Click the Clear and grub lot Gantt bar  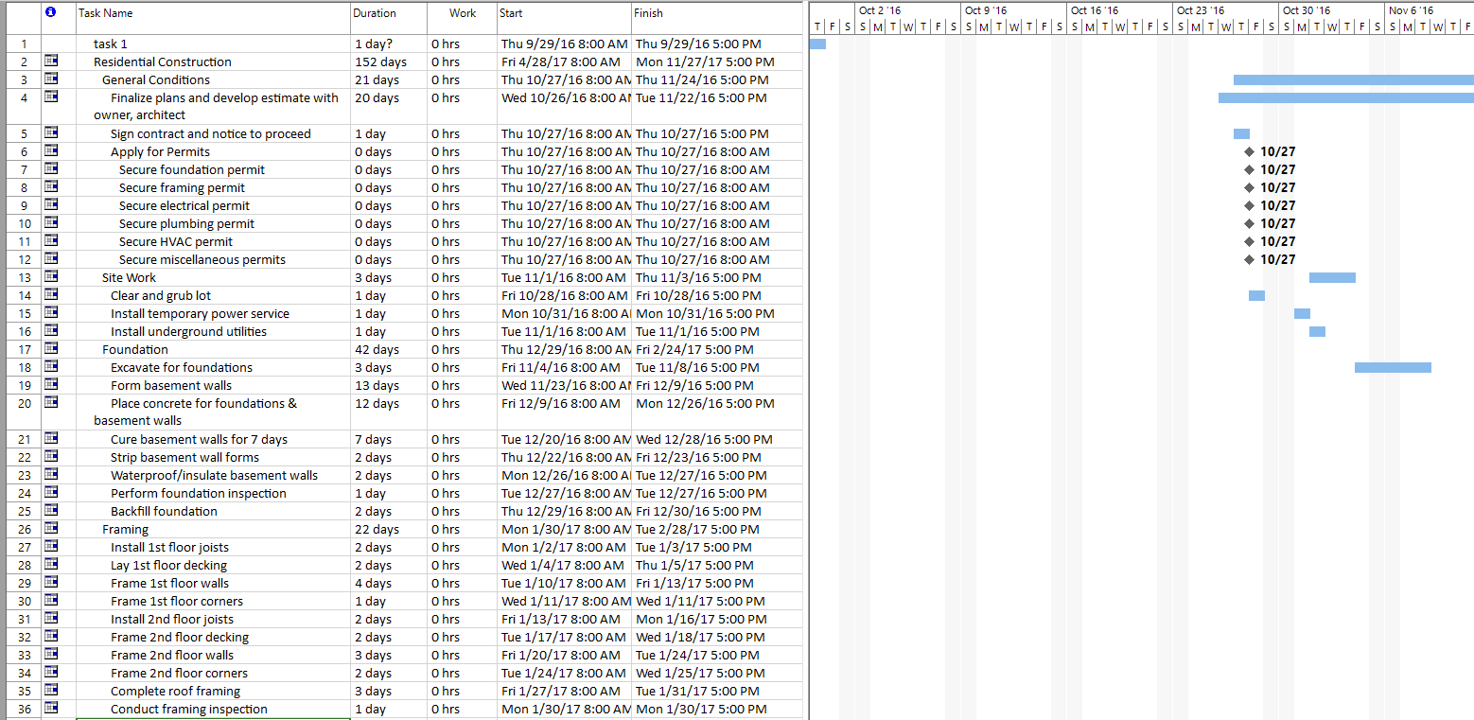coord(1256,295)
